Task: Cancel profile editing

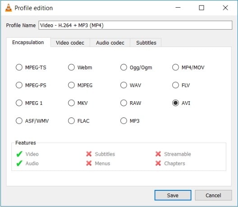Action: 213,195
